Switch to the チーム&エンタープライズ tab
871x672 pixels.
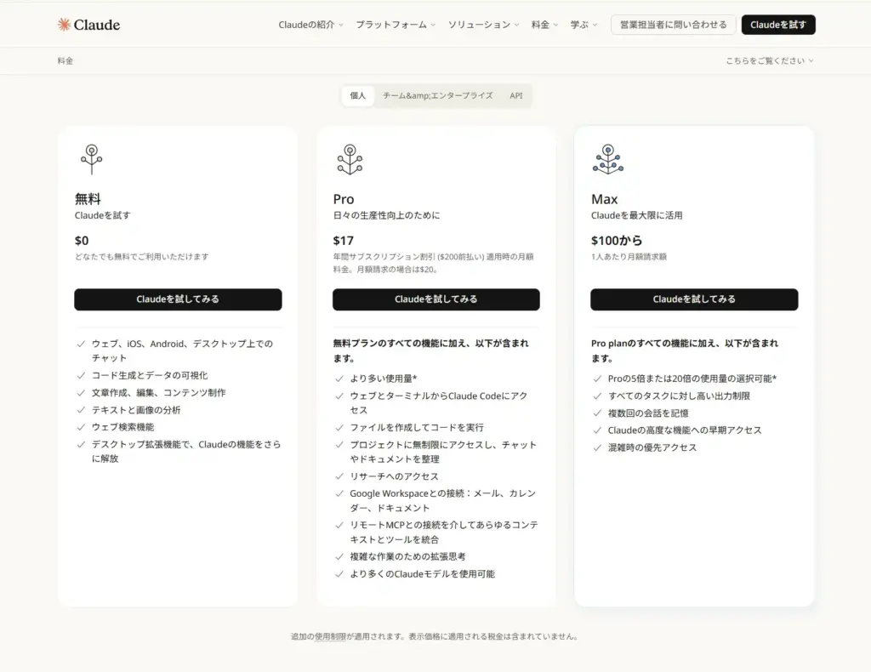pyautogui.click(x=437, y=96)
